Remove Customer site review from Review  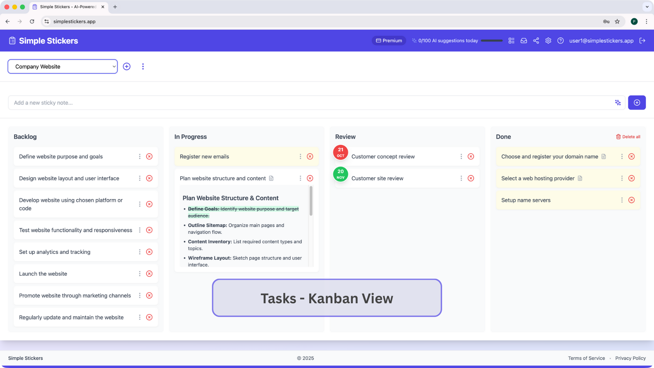(x=471, y=178)
